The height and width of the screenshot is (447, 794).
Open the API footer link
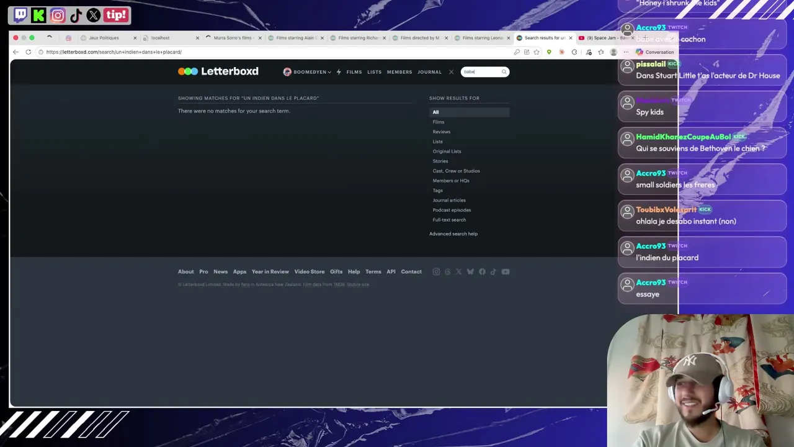(391, 272)
